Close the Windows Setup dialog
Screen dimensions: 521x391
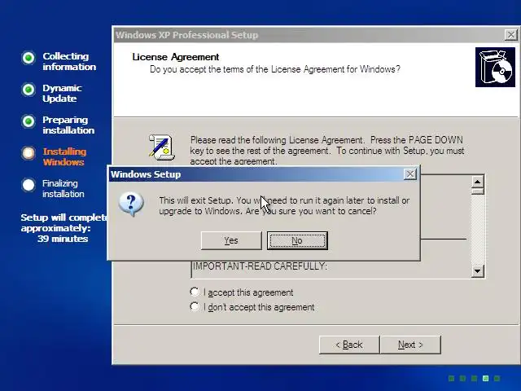coord(410,174)
